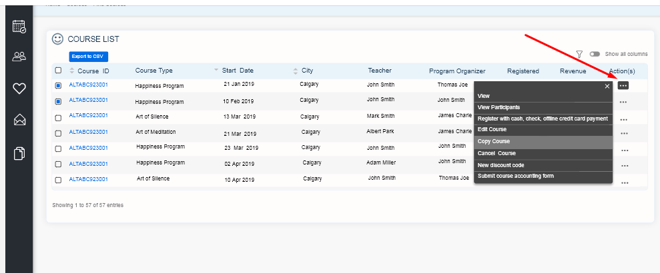Screen dimensions: 660x273
Task: Check the 10 Apr 2019 row checkbox
Action: point(58,180)
